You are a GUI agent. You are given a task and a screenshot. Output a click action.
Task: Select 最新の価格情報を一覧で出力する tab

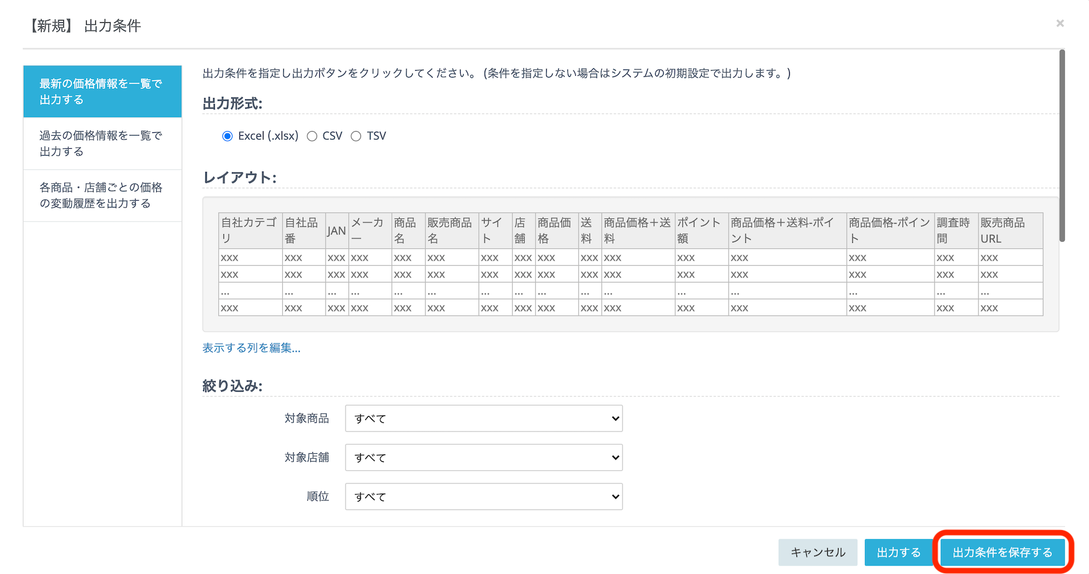102,92
